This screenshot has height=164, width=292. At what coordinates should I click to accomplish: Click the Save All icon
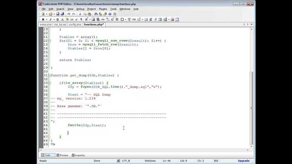(x=62, y=14)
